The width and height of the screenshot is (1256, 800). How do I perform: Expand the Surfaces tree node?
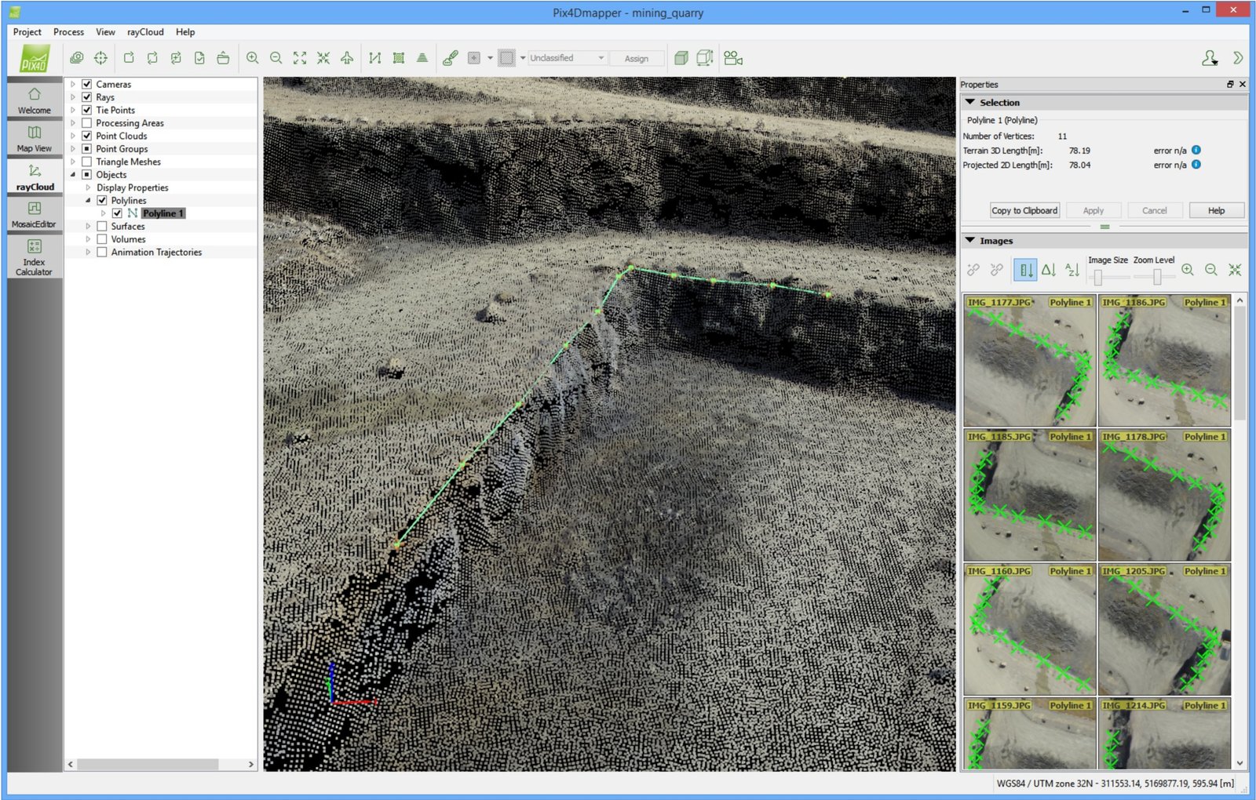point(88,227)
